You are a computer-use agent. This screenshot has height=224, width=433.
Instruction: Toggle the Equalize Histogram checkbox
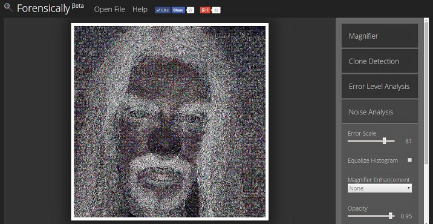coord(409,160)
